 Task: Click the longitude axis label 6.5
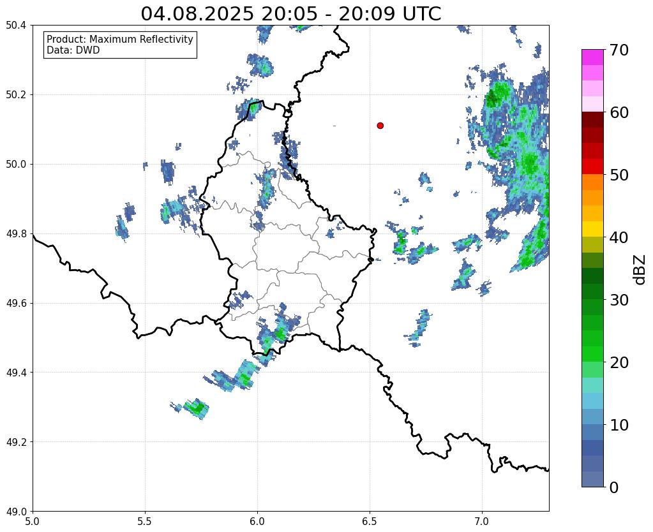(370, 521)
